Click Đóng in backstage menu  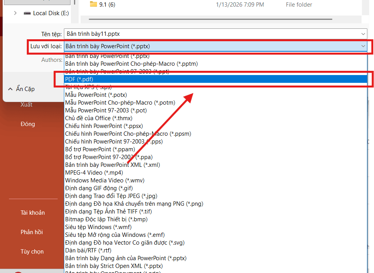point(28,124)
